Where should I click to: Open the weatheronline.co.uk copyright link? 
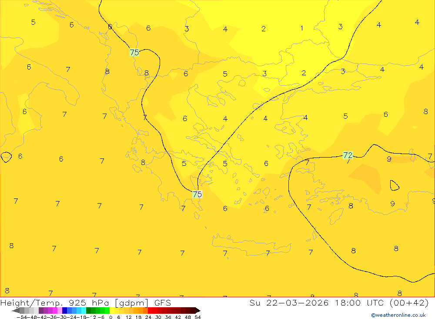pos(398,315)
